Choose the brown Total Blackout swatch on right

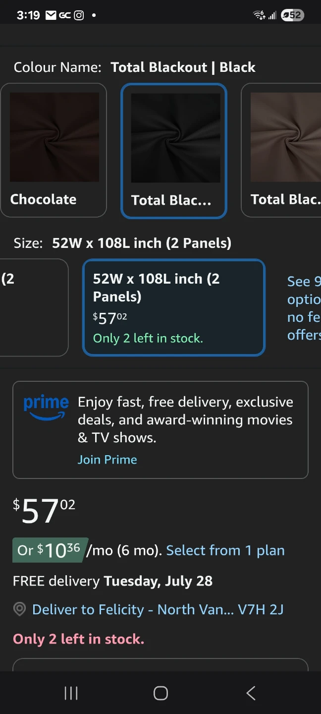tap(281, 150)
